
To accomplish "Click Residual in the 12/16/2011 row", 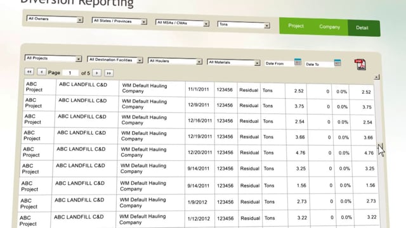I will click(x=249, y=121).
